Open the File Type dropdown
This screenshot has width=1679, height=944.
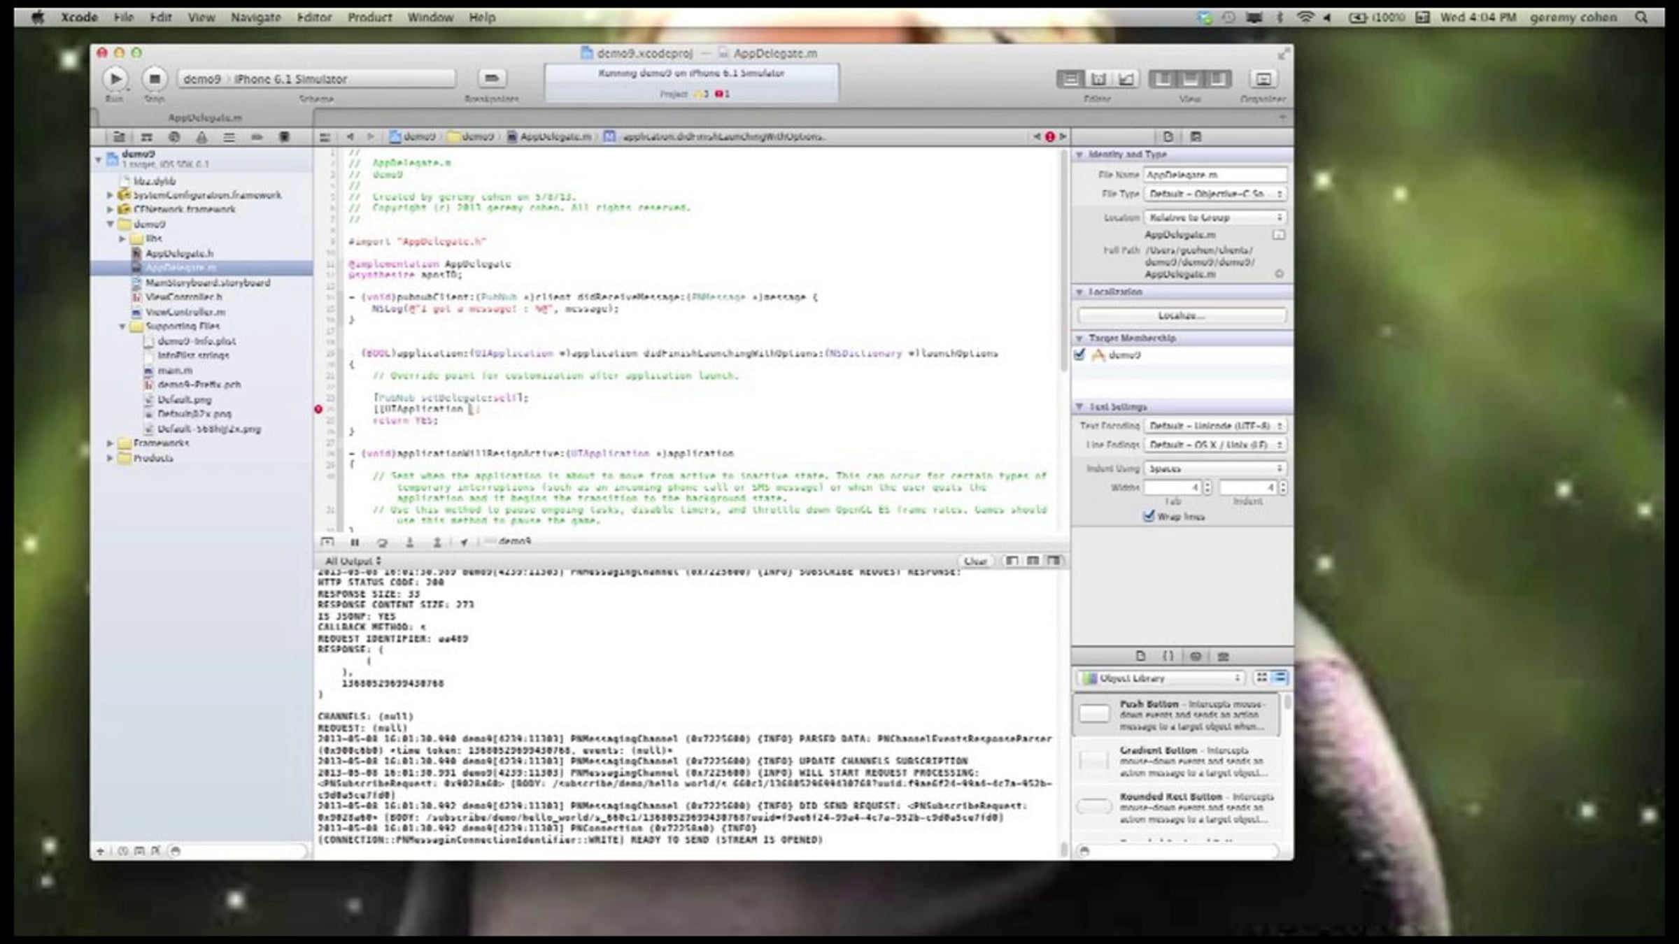coord(1215,194)
